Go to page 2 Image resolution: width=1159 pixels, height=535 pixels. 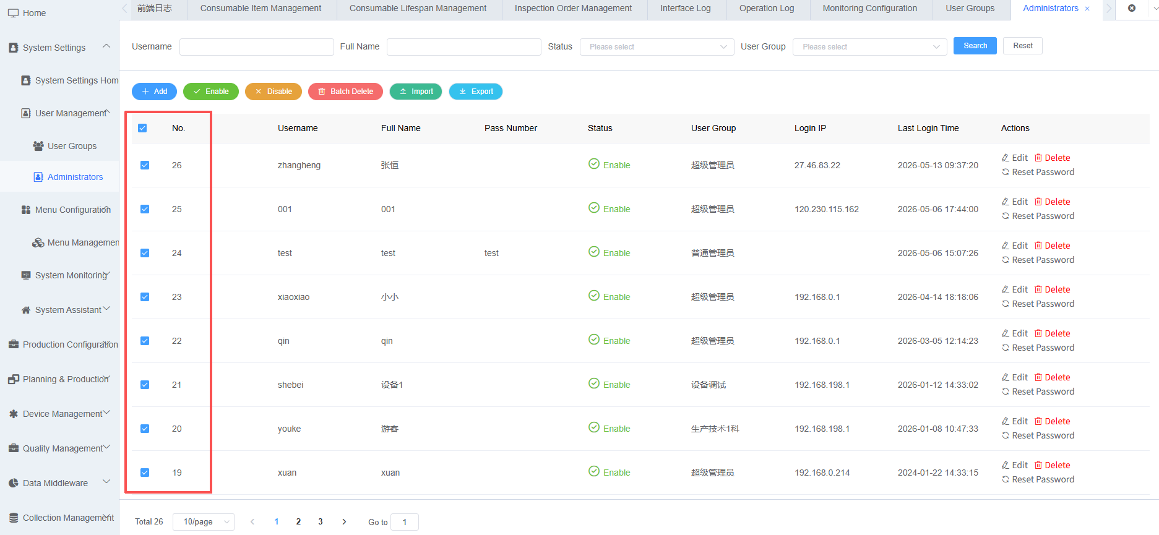(298, 522)
